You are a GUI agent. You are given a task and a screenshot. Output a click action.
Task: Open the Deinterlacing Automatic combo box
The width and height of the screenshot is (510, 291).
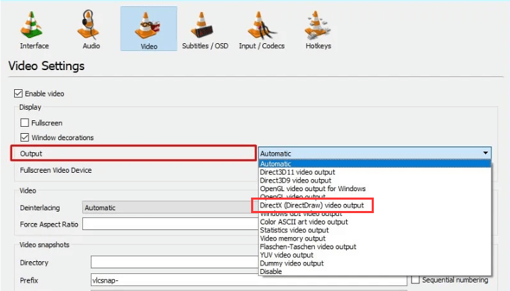point(170,207)
